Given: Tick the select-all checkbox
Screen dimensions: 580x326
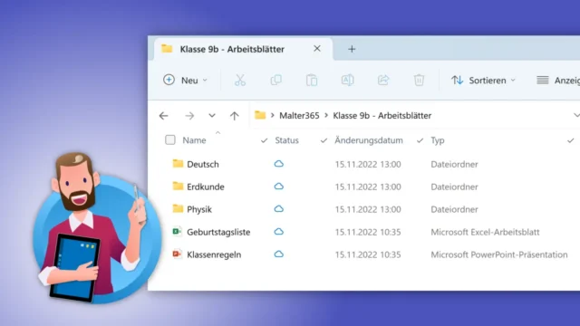Looking at the screenshot, I should (x=170, y=139).
